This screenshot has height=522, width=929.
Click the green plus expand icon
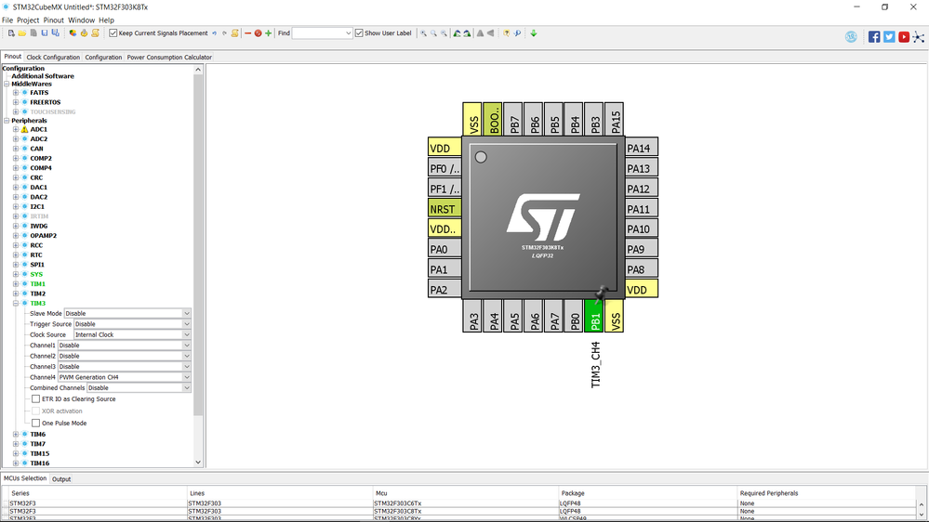269,33
